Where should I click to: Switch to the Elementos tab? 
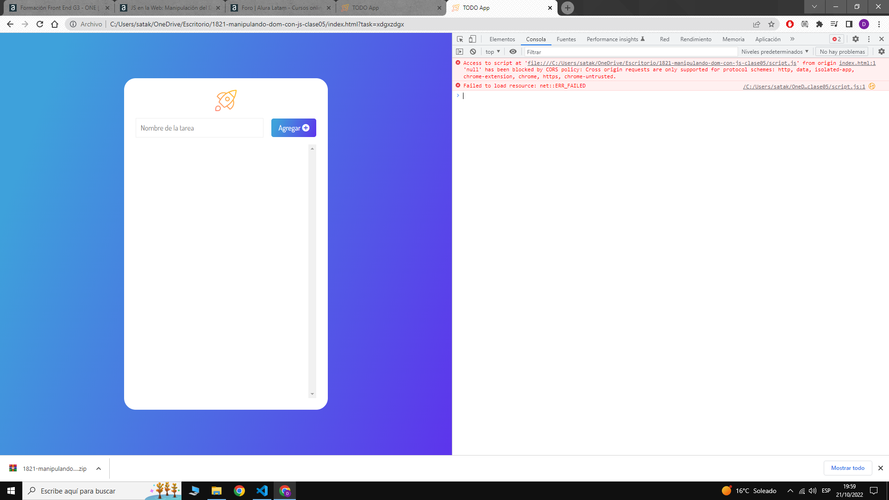(x=502, y=39)
